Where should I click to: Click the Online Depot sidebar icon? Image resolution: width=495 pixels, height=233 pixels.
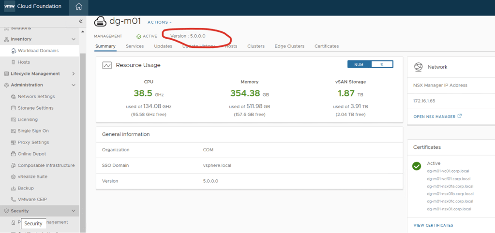click(14, 154)
